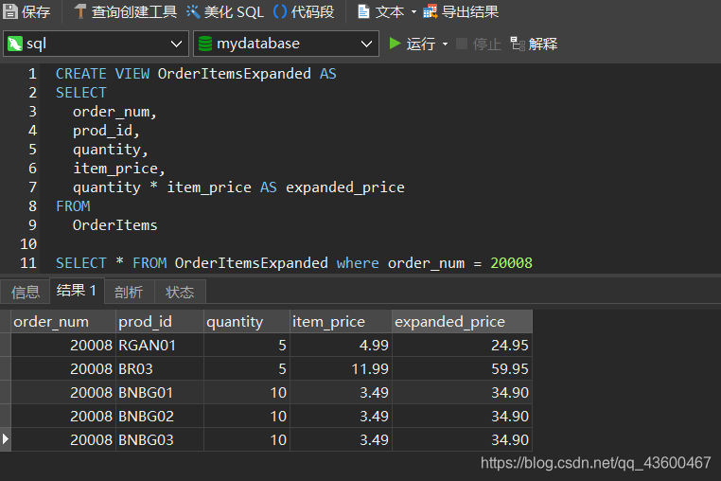Click the expanded_price alias on line 7
Viewport: 721px width, 481px height.
344,187
